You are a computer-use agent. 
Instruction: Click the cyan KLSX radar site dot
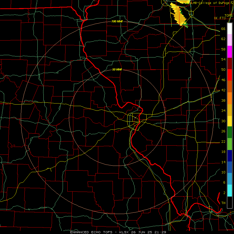point(135,118)
